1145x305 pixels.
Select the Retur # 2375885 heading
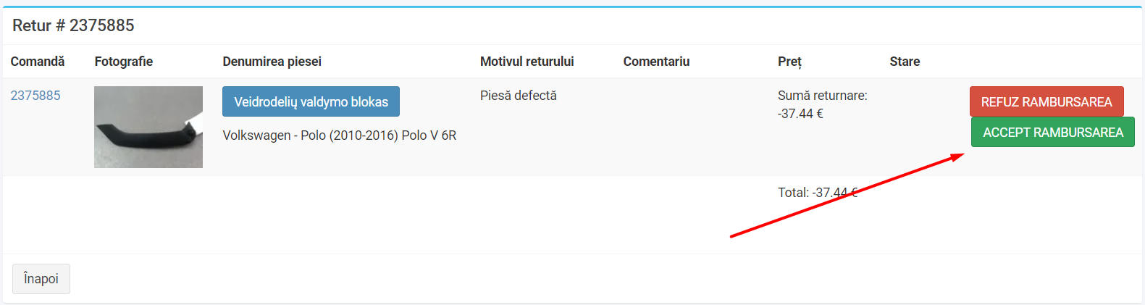pos(73,25)
